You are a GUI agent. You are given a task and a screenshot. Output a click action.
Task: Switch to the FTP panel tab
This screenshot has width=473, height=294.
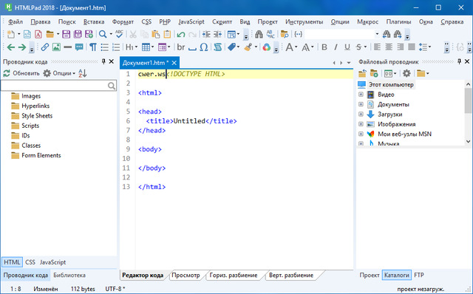pyautogui.click(x=419, y=275)
